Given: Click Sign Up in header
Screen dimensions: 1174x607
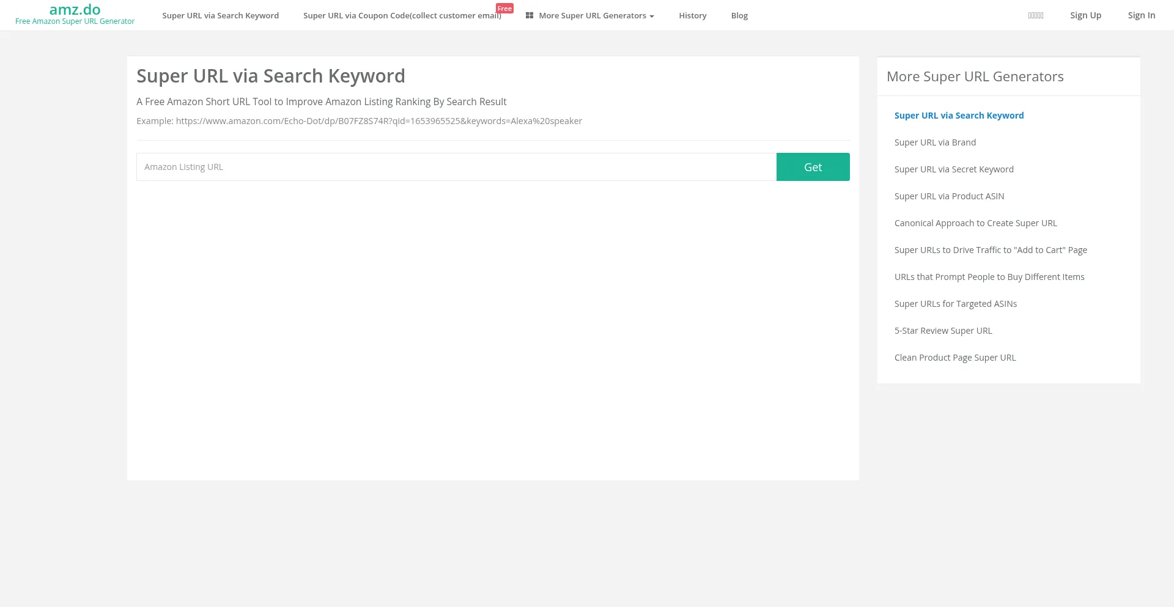Looking at the screenshot, I should (x=1085, y=15).
